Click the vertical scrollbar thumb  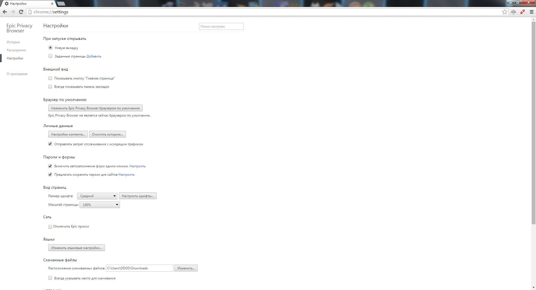point(533,123)
